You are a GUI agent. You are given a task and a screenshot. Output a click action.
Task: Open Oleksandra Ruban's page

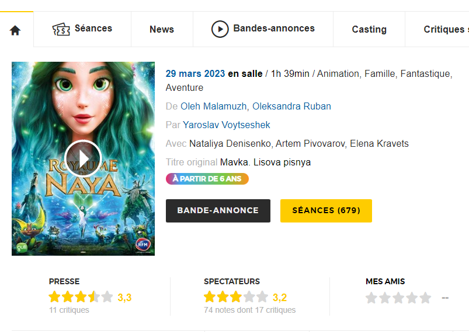(x=291, y=106)
